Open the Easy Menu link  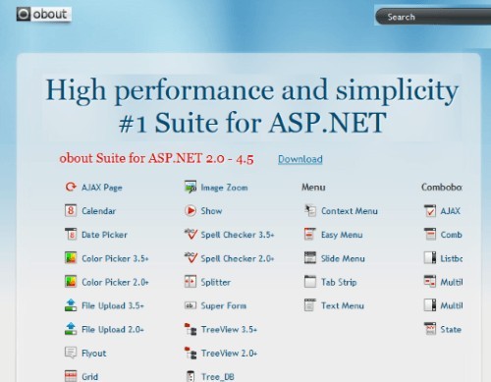(x=342, y=235)
